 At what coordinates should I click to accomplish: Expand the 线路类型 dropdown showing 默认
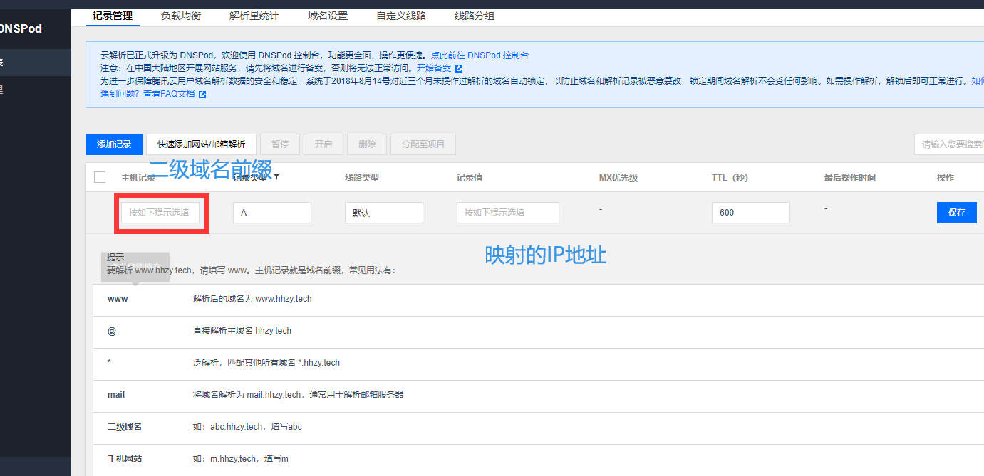click(x=383, y=212)
